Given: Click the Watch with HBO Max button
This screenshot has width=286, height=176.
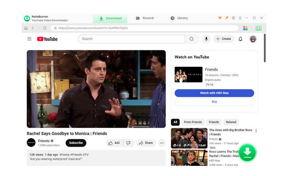Looking at the screenshot, I should pyautogui.click(x=214, y=93).
